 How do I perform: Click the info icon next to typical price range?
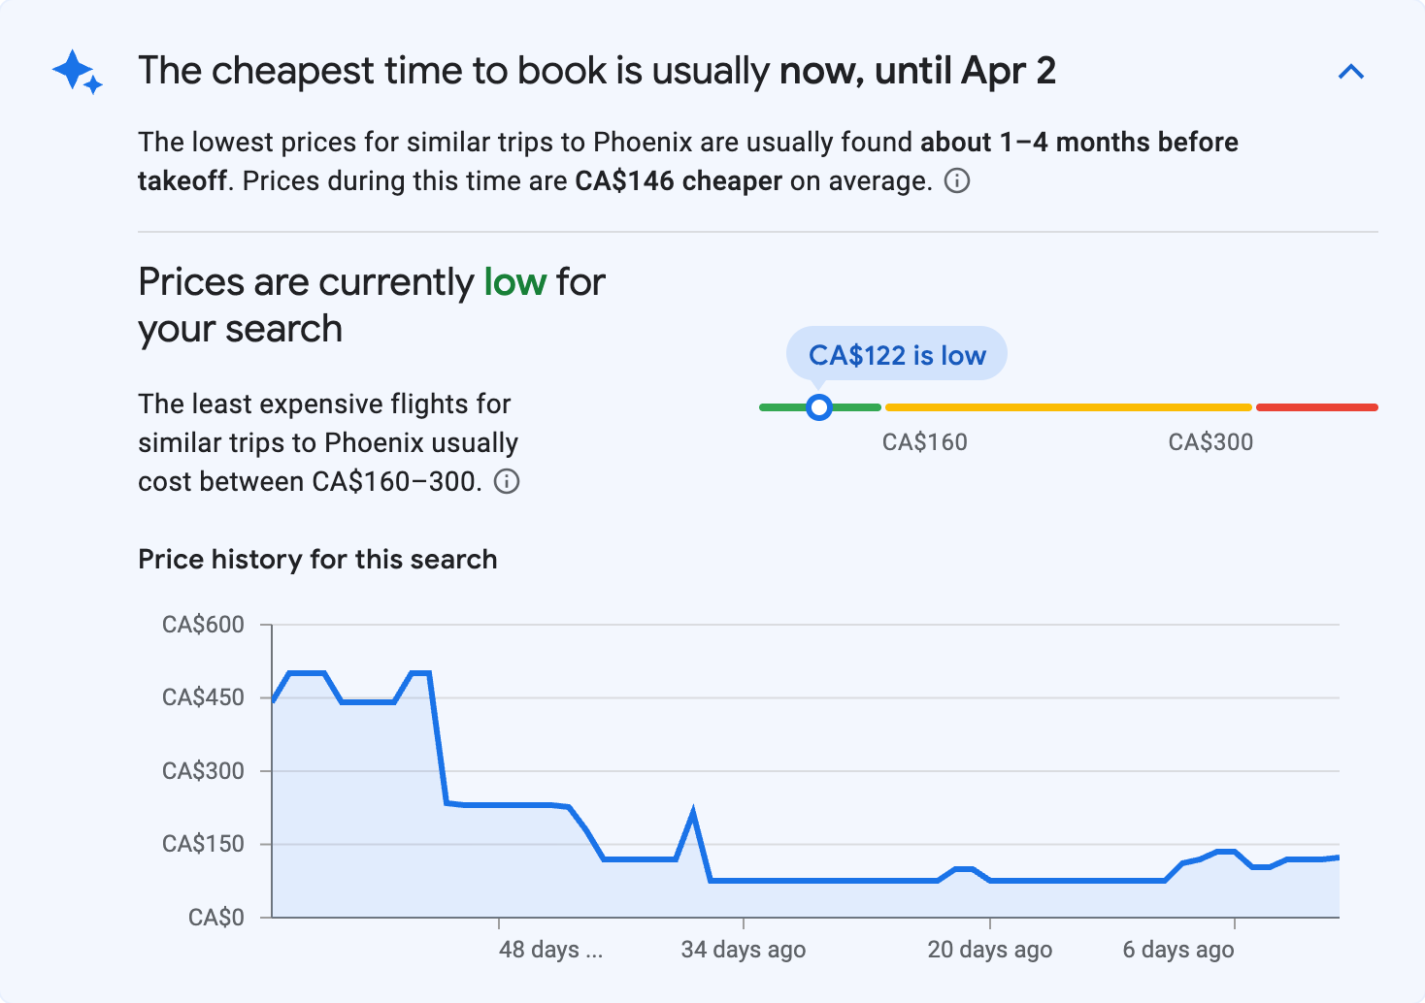click(507, 481)
